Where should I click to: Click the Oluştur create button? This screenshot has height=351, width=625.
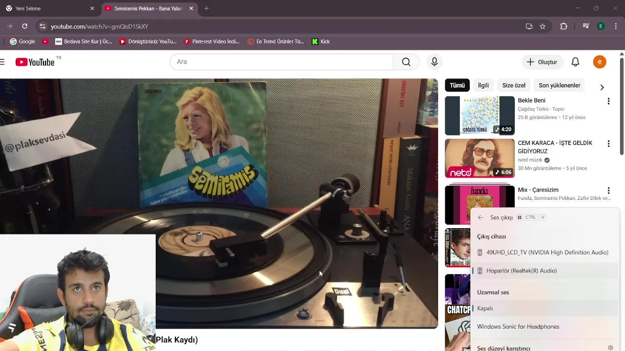542,62
